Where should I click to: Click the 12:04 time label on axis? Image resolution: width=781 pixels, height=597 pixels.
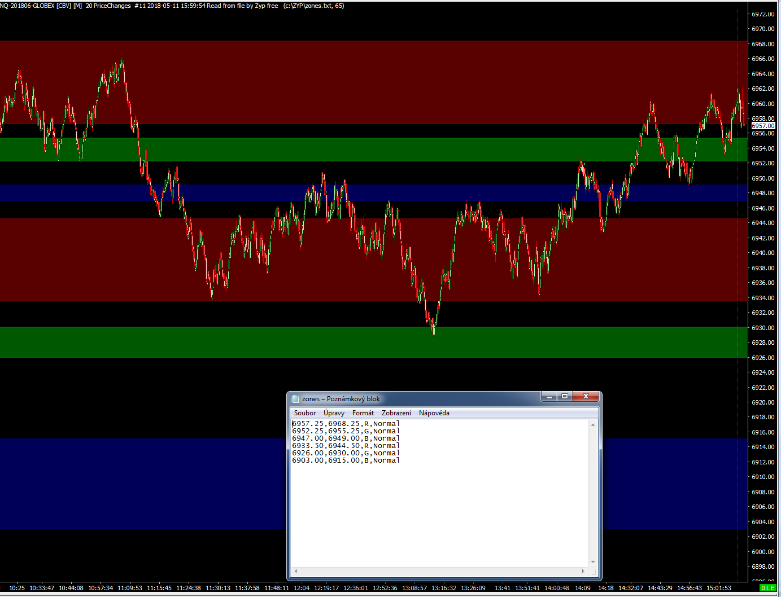pos(302,588)
